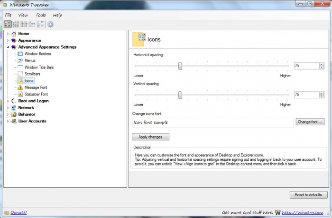332x218 pixels.
Task: Click the Horizontal spacing value field
Action: coord(306,66)
